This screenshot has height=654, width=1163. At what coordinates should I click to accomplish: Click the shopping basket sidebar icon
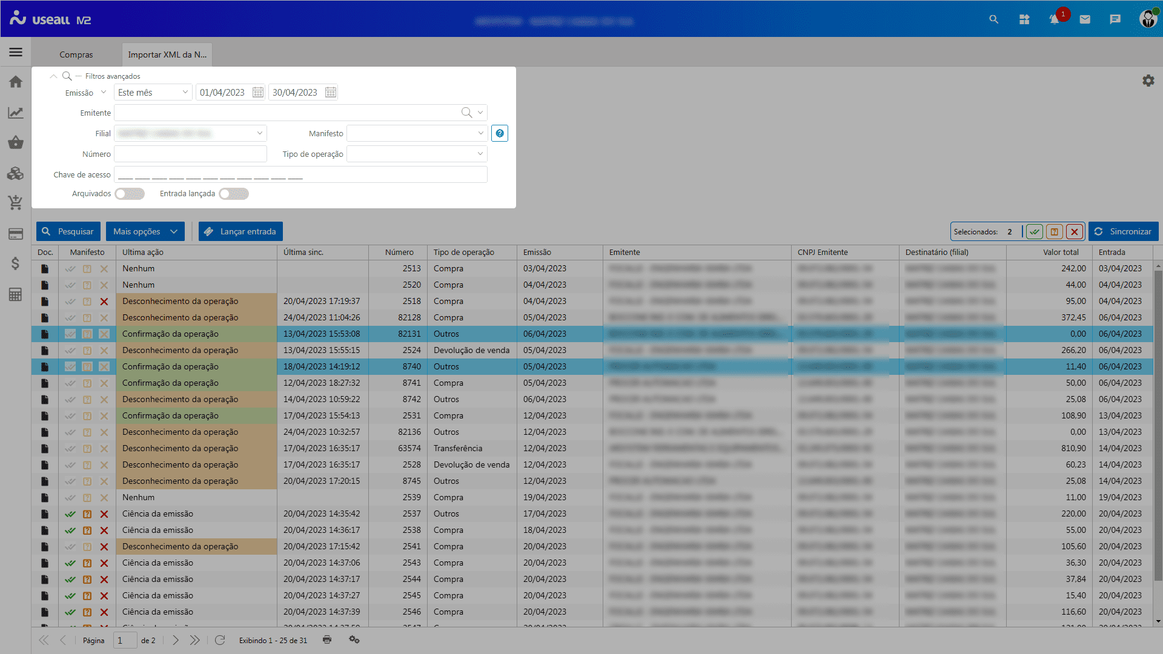16,143
